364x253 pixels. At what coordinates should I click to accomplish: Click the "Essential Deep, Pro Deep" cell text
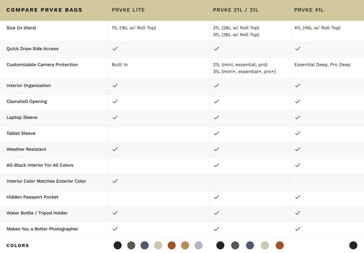pos(322,65)
